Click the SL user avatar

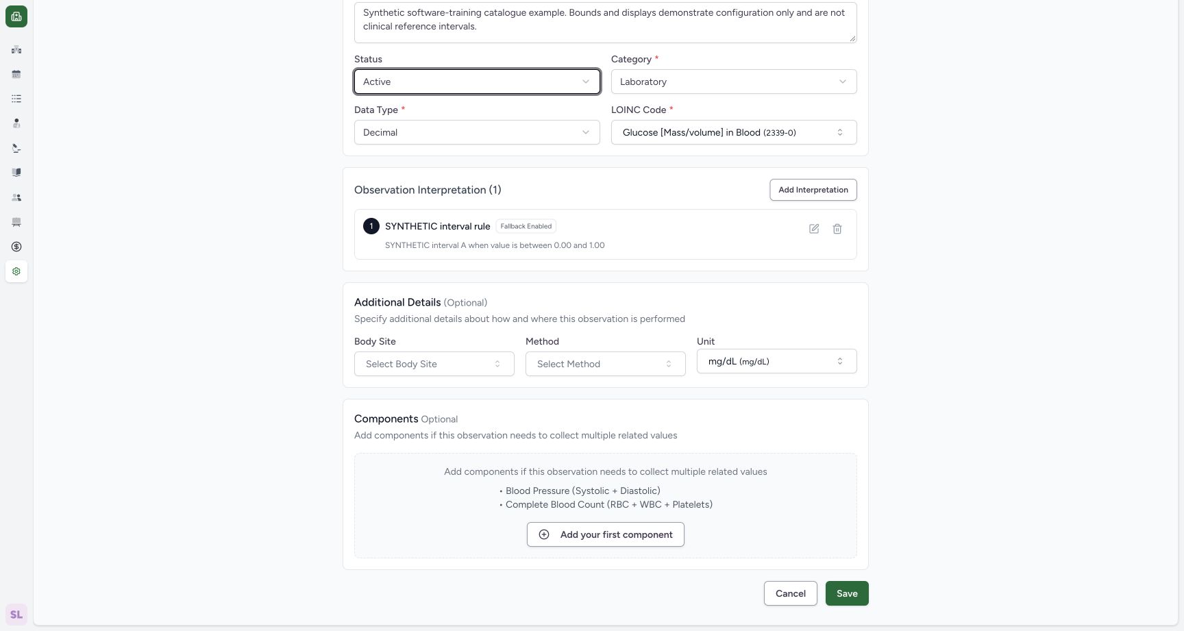point(16,615)
